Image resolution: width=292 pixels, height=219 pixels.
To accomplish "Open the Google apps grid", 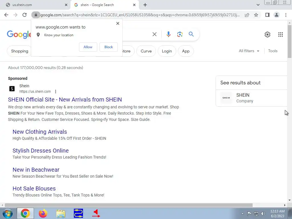I will tap(281, 35).
